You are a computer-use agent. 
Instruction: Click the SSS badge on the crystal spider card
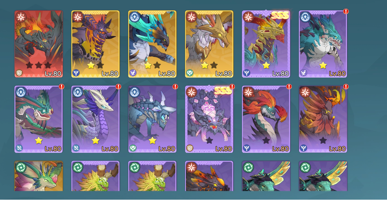[223, 90]
